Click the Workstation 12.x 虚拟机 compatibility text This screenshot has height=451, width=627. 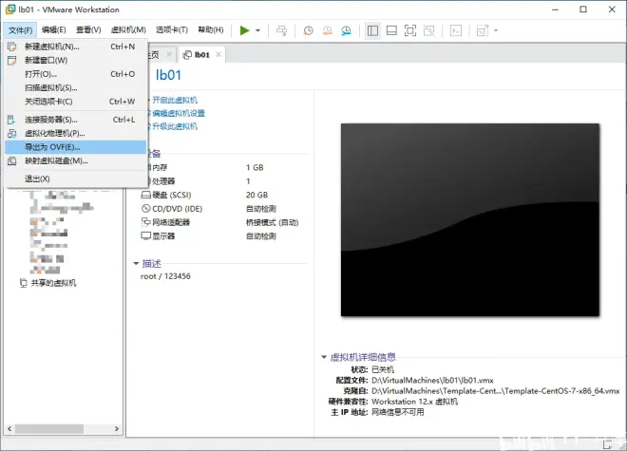414,402
